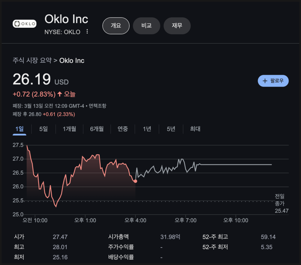301x265 pixels.
Task: Select the 연중 year-to-date range
Action: pos(123,129)
